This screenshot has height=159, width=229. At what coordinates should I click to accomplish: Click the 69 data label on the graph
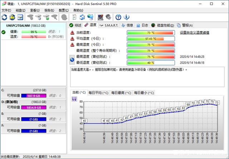[x=188, y=105]
